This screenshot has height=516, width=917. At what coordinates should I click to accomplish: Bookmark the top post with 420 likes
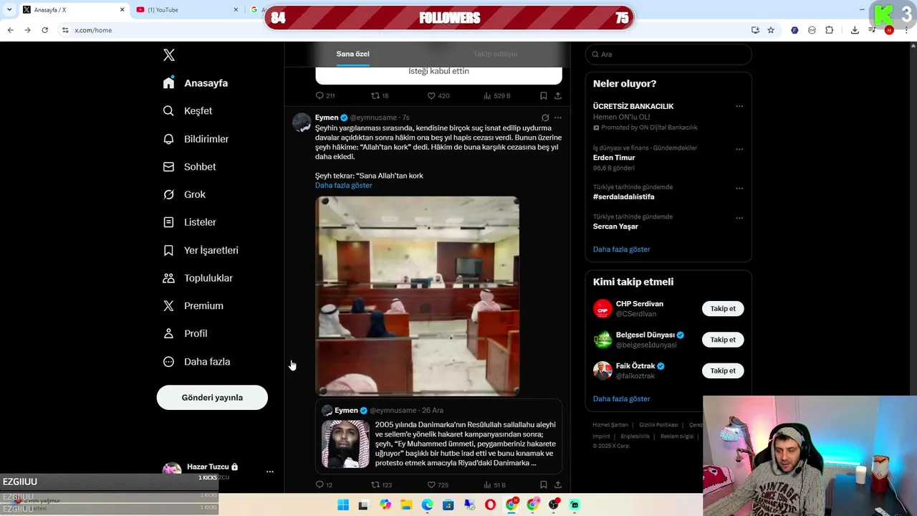click(x=543, y=95)
